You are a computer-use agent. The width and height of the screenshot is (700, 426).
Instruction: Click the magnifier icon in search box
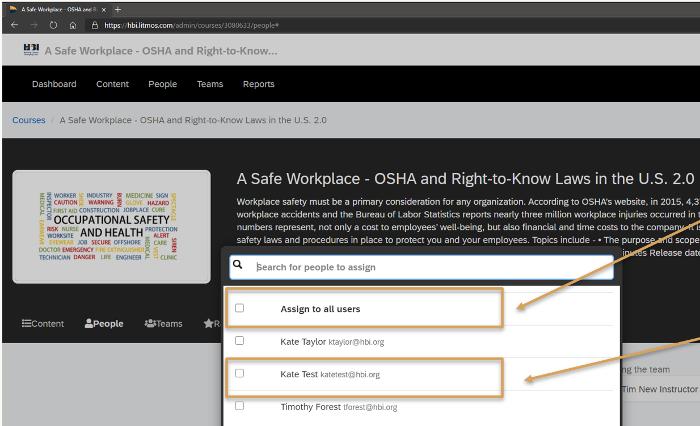(x=238, y=265)
